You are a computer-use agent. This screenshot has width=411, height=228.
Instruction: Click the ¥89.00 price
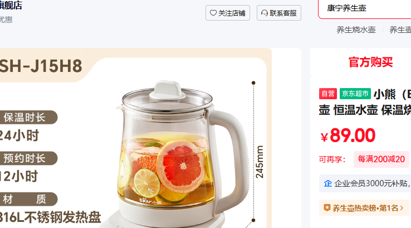point(348,135)
